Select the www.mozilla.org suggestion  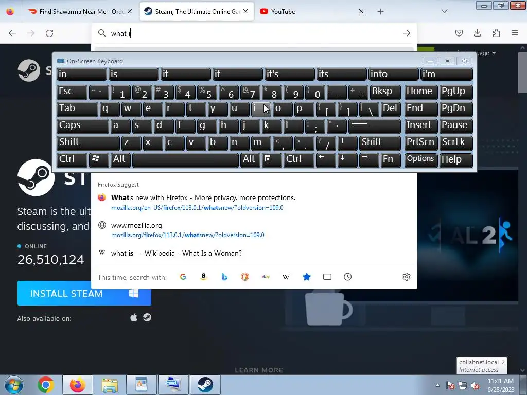coord(254,230)
